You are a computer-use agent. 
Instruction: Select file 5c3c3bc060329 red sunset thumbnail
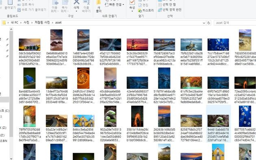pyautogui.click(x=137, y=45)
